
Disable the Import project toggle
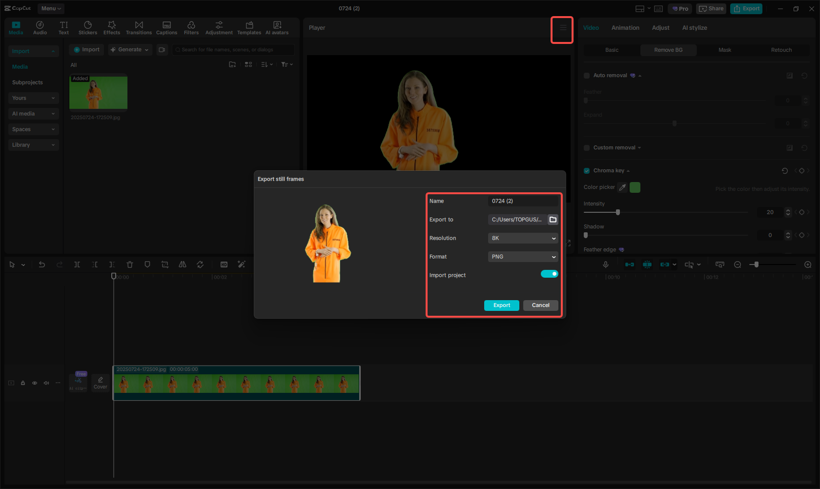[549, 274]
